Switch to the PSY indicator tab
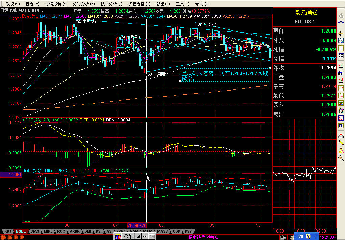345x240 pixels. [188, 231]
